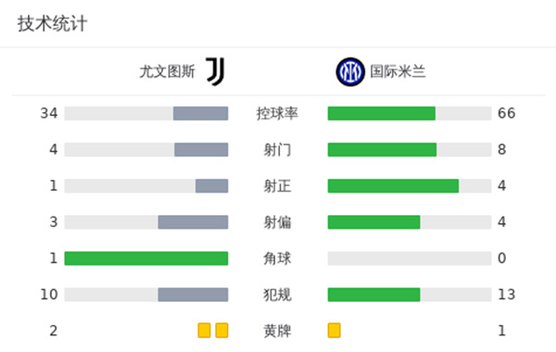
Task: Open the 国际米兰 team name link
Action: [x=398, y=71]
